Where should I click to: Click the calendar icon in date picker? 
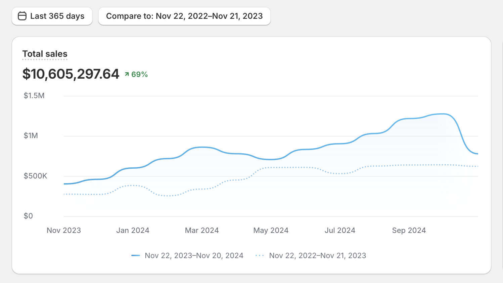tap(22, 16)
